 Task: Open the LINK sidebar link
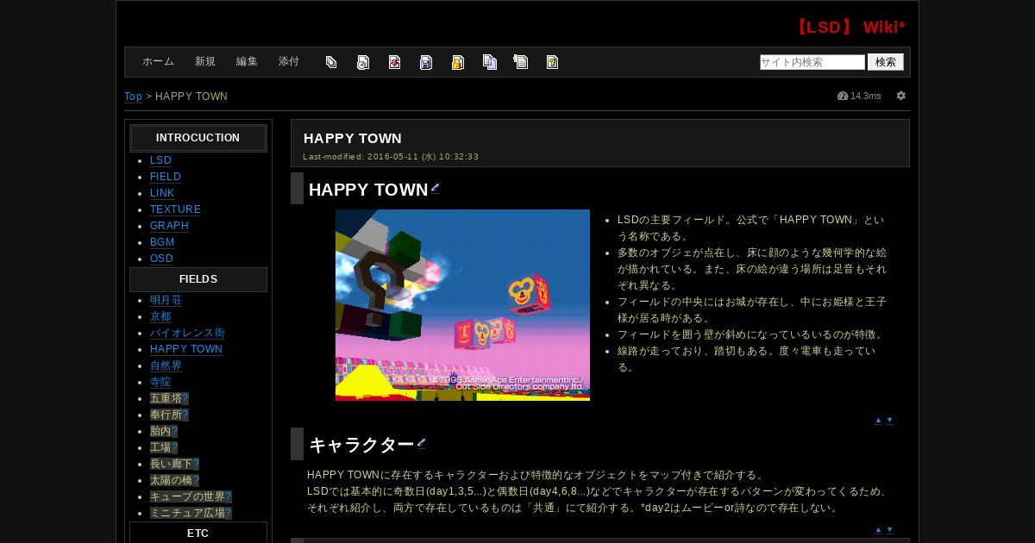(162, 193)
